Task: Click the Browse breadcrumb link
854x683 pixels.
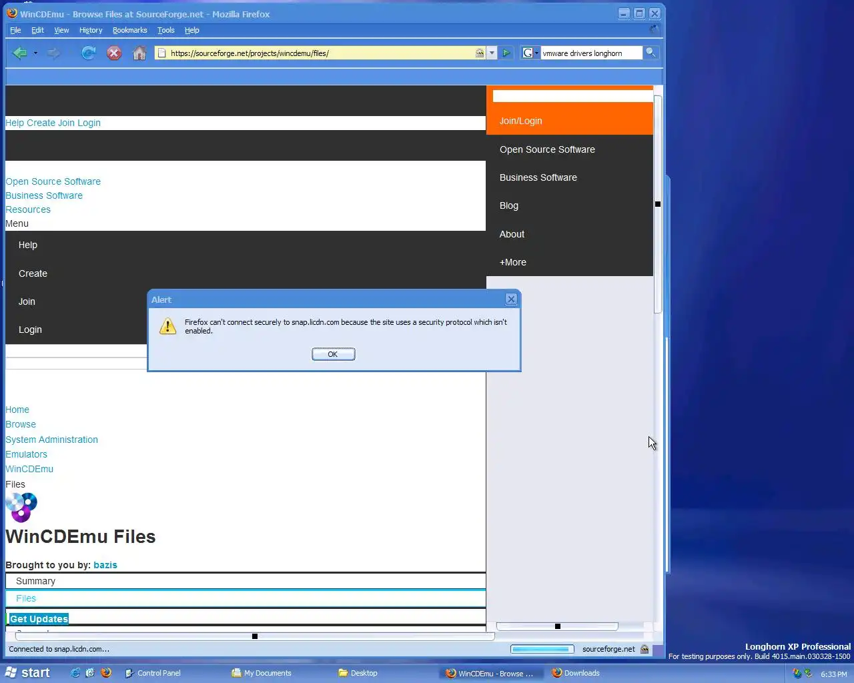Action: click(x=21, y=424)
